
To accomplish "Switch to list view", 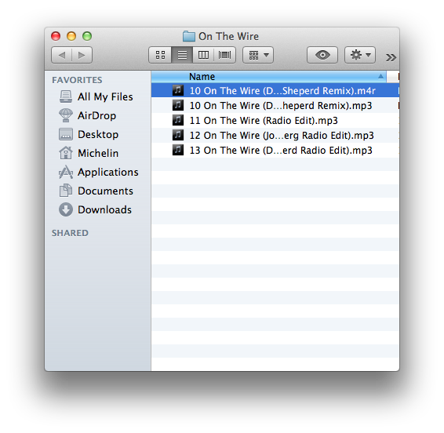I will coord(182,55).
